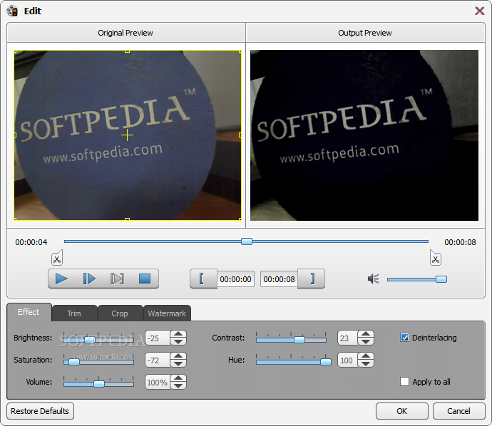
Task: Confirm edits with the OK button
Action: click(402, 411)
